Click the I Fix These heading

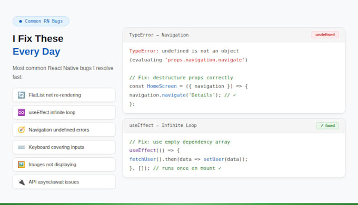38,39
